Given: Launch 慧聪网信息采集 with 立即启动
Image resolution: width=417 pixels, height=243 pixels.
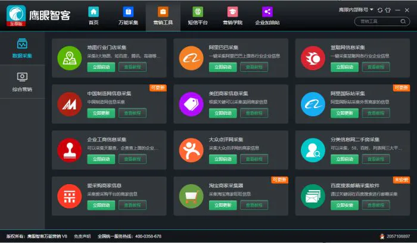Looking at the screenshot, I should click(344, 67).
